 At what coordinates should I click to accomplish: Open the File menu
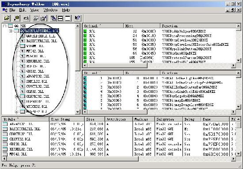tap(12, 10)
